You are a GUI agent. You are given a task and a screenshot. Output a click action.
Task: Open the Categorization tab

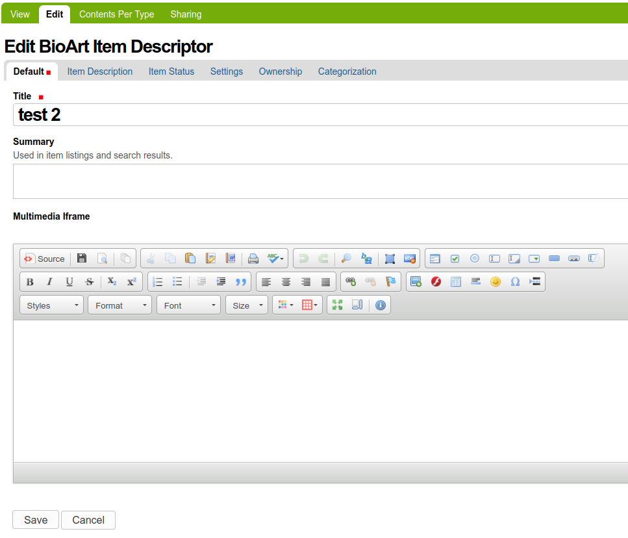[x=347, y=71]
